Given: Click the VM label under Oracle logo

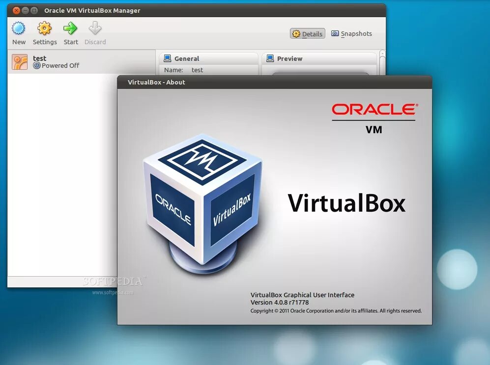Looking at the screenshot, I should pyautogui.click(x=374, y=129).
